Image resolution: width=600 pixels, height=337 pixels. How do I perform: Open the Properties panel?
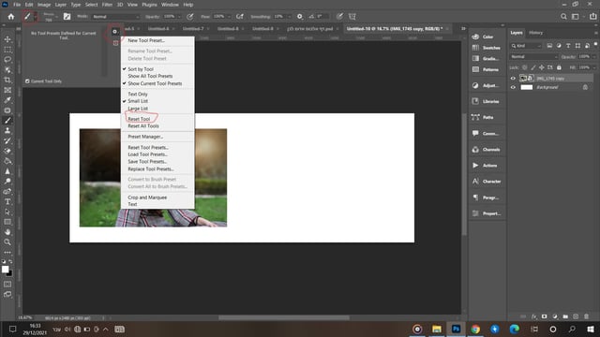point(486,213)
